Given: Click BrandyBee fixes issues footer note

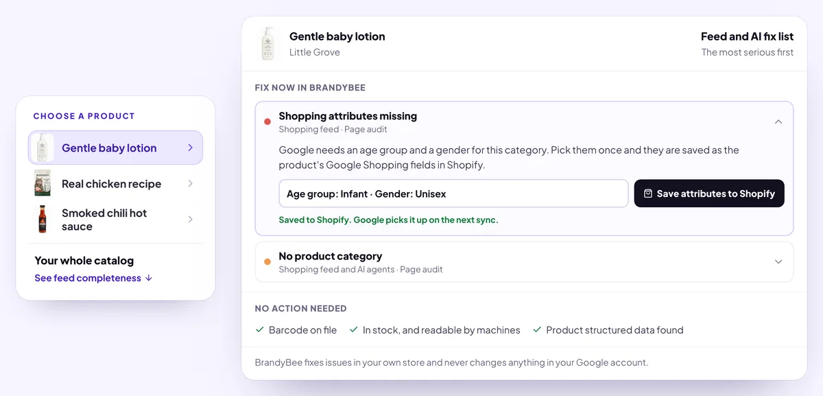Looking at the screenshot, I should 451,362.
